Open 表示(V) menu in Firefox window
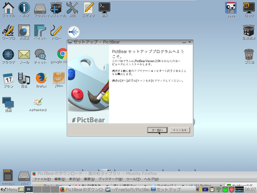The width and height of the screenshot is (257, 193). click(x=74, y=179)
